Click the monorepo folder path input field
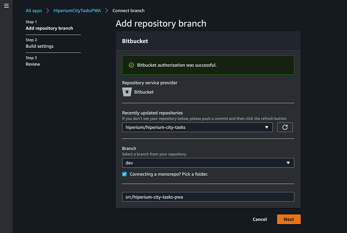The image size is (347, 233). click(208, 197)
